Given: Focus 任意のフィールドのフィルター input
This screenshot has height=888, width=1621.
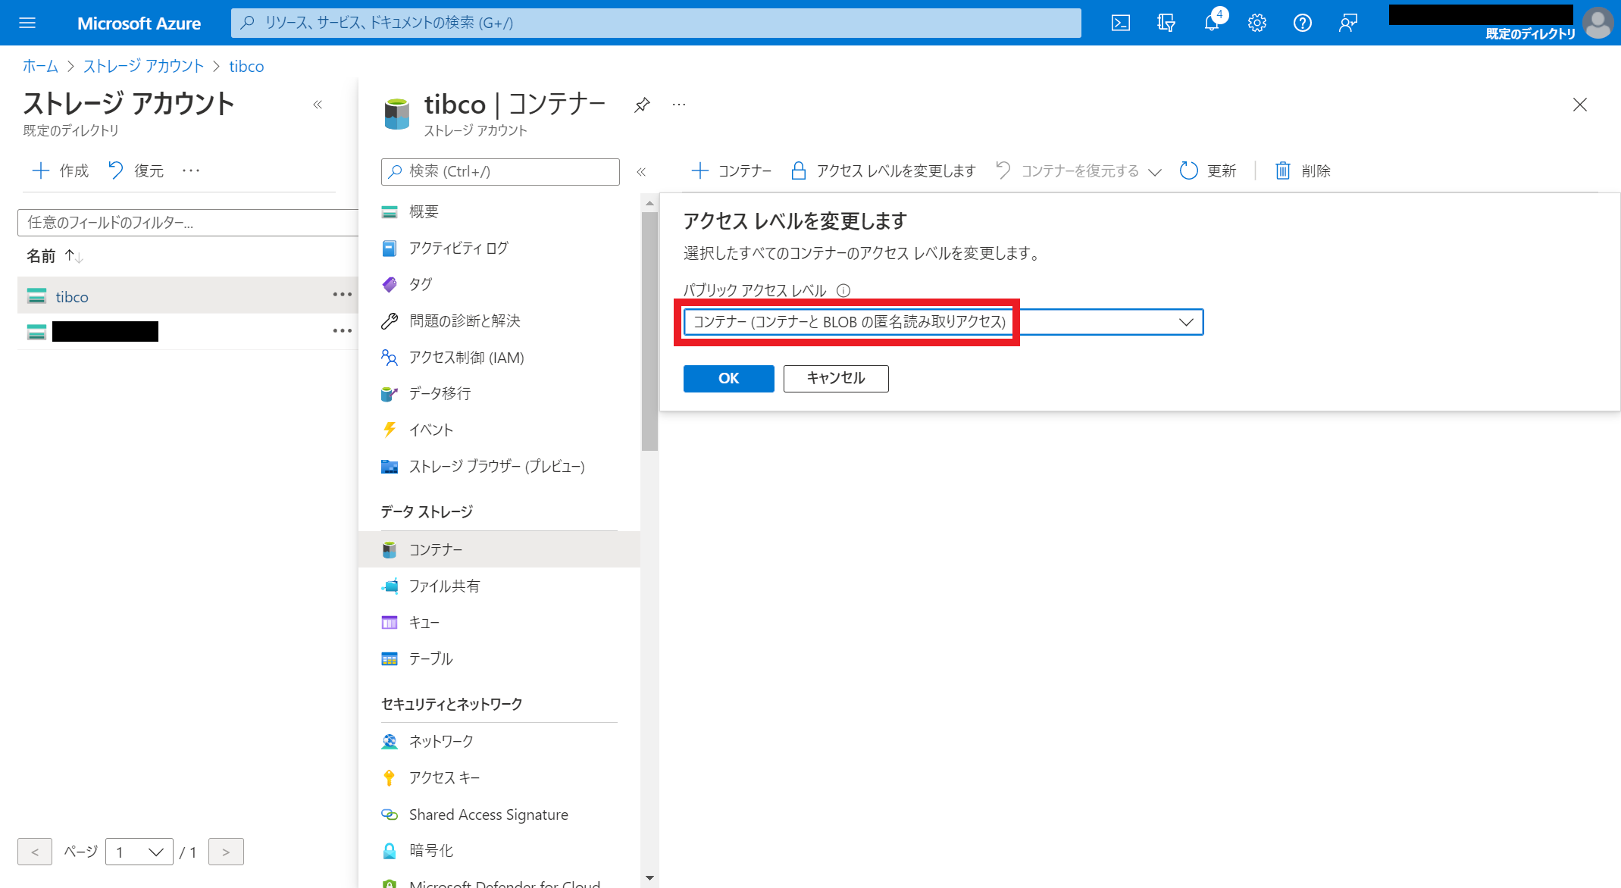Looking at the screenshot, I should click(x=188, y=222).
